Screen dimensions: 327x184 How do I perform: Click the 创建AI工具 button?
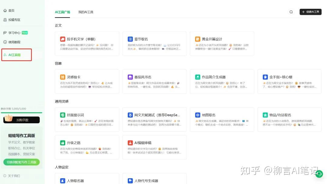point(311,12)
